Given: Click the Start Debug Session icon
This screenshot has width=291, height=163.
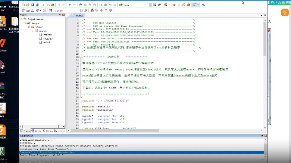Looking at the screenshot, I should point(165,5).
